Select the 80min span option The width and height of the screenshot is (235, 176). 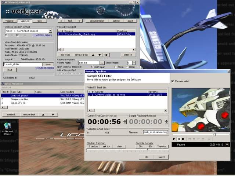click(127, 67)
